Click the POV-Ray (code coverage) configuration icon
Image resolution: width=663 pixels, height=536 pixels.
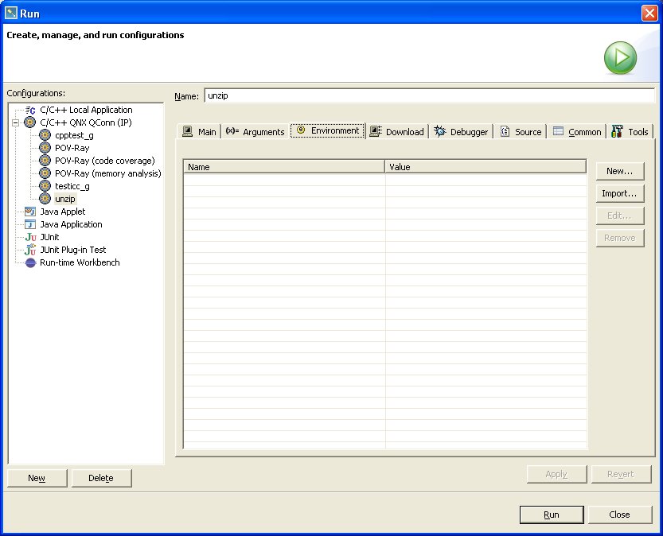(45, 161)
